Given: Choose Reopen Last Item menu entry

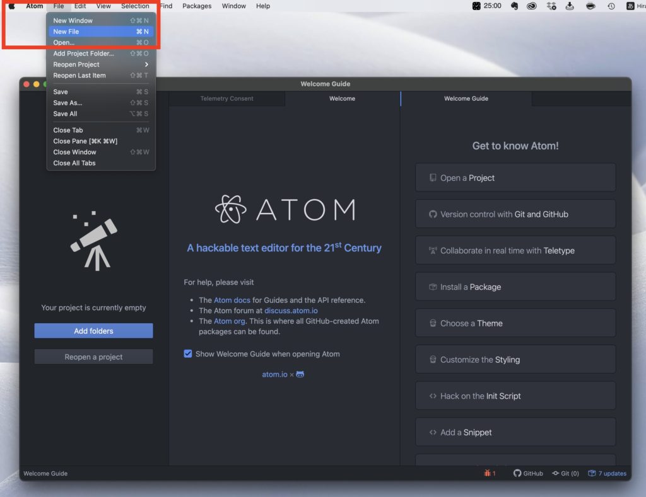Looking at the screenshot, I should pos(101,76).
